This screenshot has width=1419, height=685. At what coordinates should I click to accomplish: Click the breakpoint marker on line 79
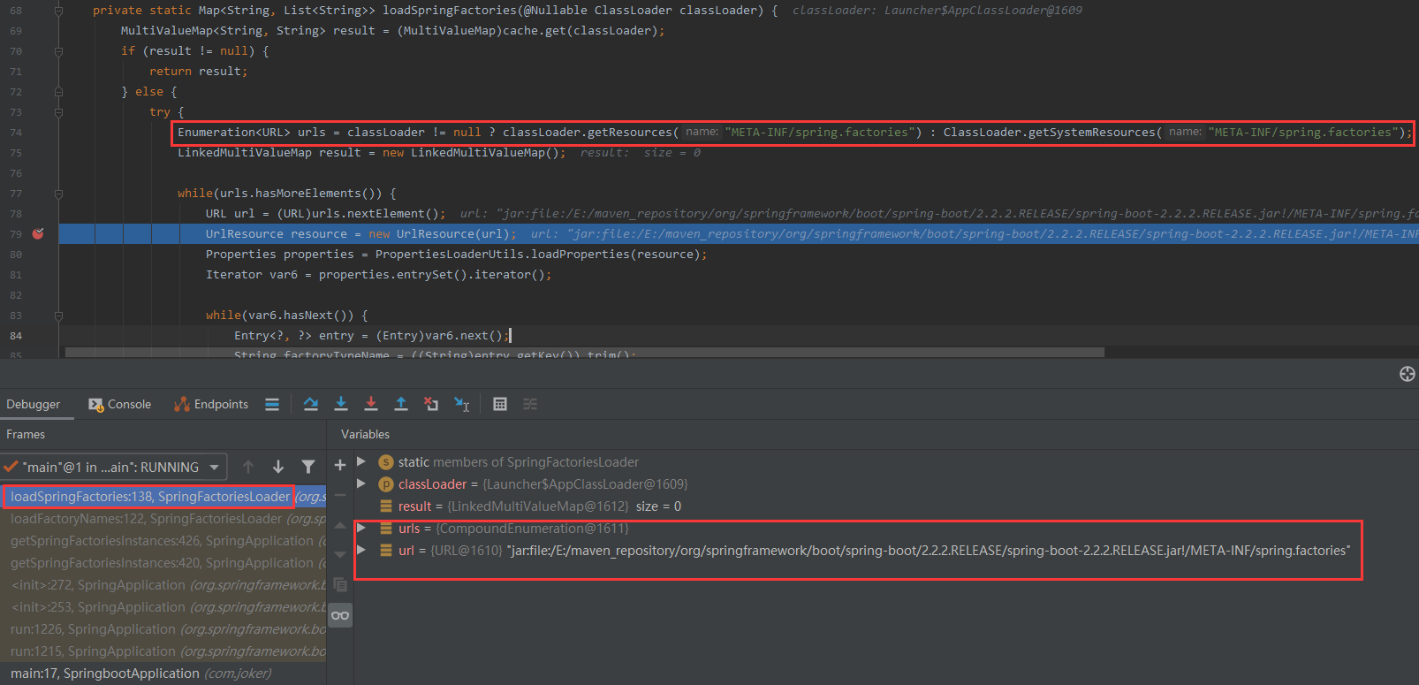pyautogui.click(x=38, y=233)
